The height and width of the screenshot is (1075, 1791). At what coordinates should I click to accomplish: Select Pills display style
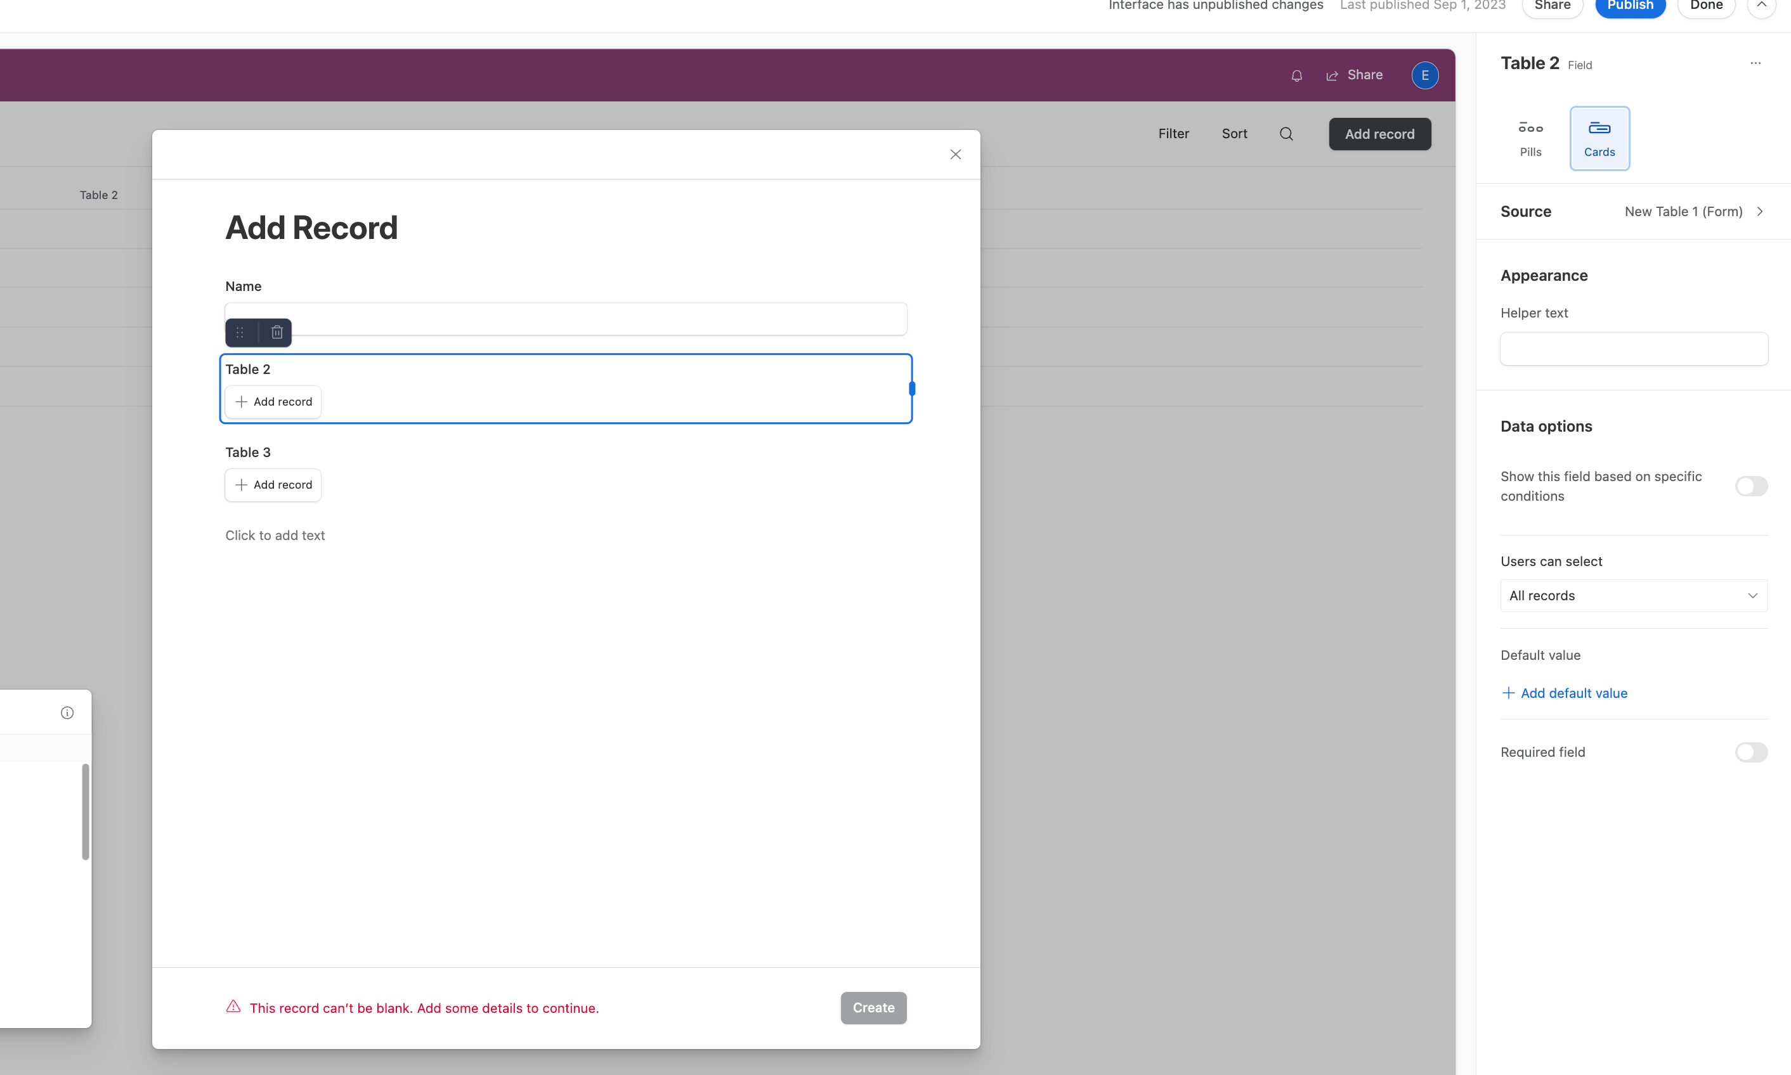click(1530, 138)
